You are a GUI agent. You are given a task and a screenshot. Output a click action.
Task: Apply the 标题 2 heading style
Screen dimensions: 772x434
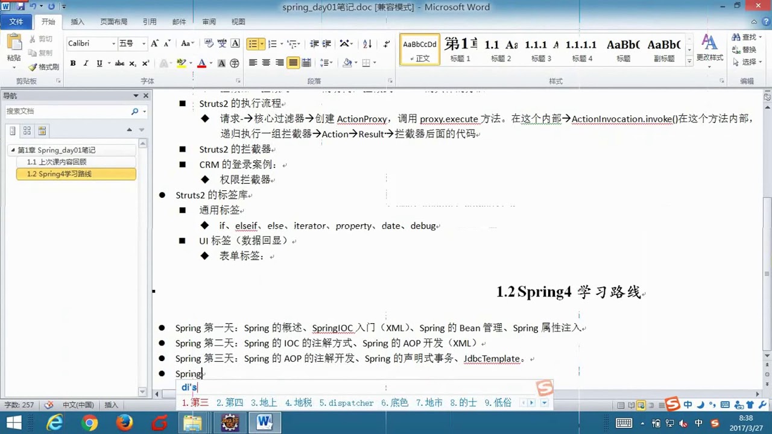(x=501, y=49)
